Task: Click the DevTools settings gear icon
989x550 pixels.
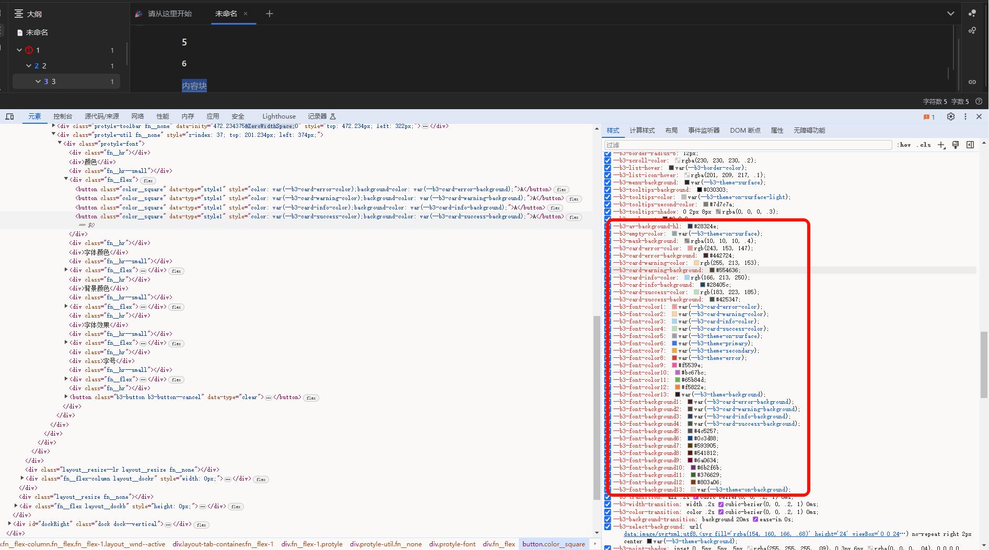Action: coord(950,116)
